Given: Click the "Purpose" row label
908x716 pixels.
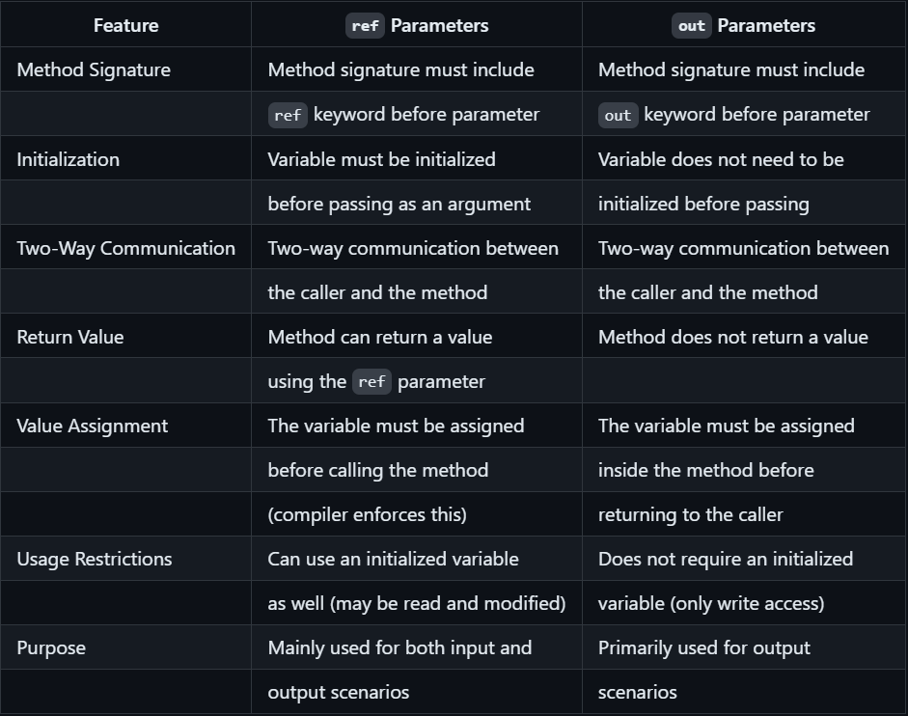Looking at the screenshot, I should [51, 647].
